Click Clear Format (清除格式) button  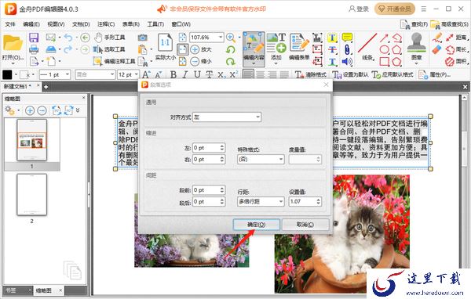point(311,74)
